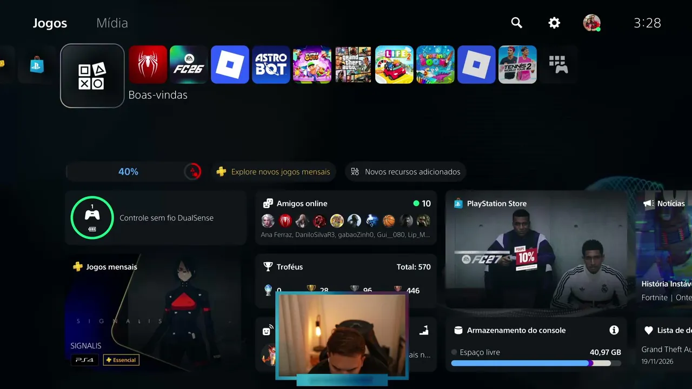Launch The Game of Life 2 icon
Image resolution: width=692 pixels, height=389 pixels.
pyautogui.click(x=394, y=65)
